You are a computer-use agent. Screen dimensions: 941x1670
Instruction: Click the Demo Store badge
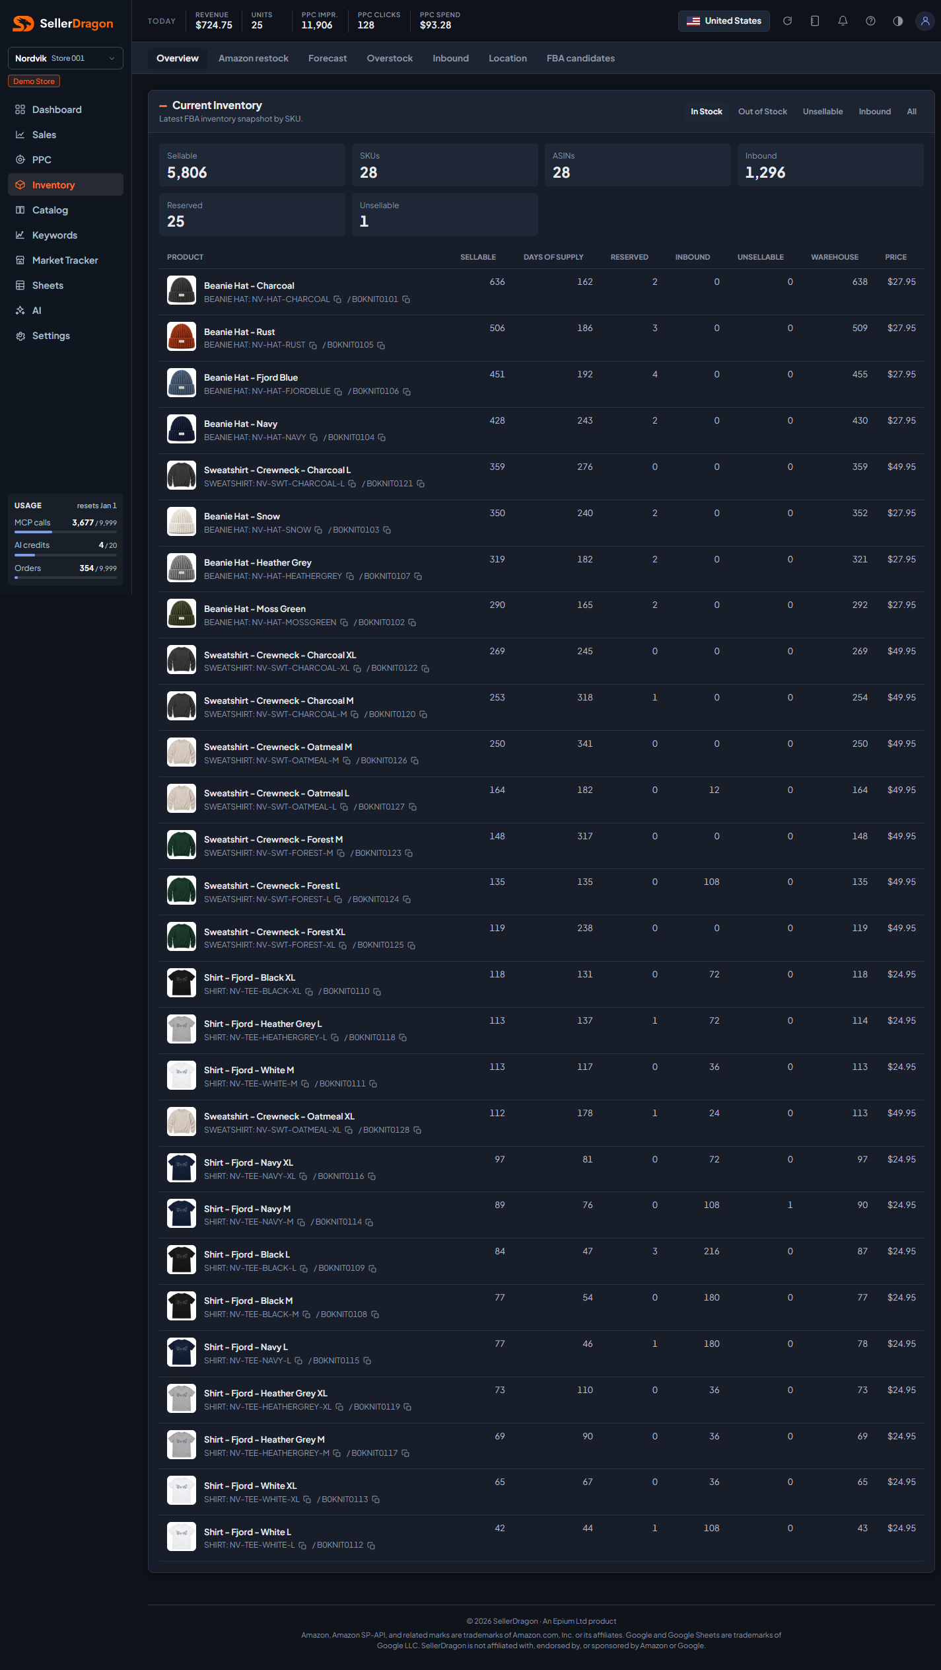[34, 81]
